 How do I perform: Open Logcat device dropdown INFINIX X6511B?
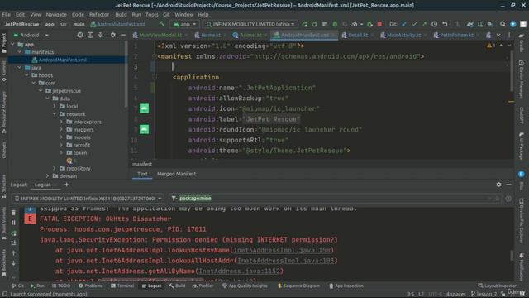88,199
